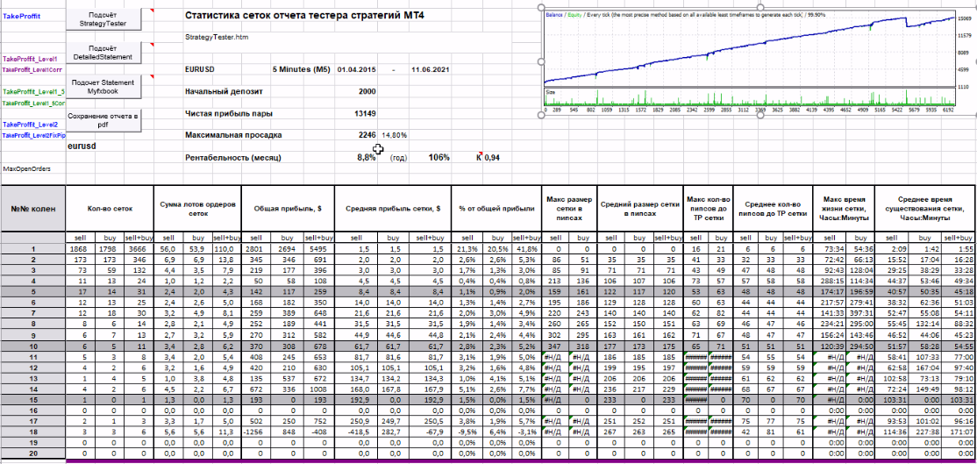The image size is (977, 464).
Task: Click the chart's top-left resize handle
Action: [541, 8]
